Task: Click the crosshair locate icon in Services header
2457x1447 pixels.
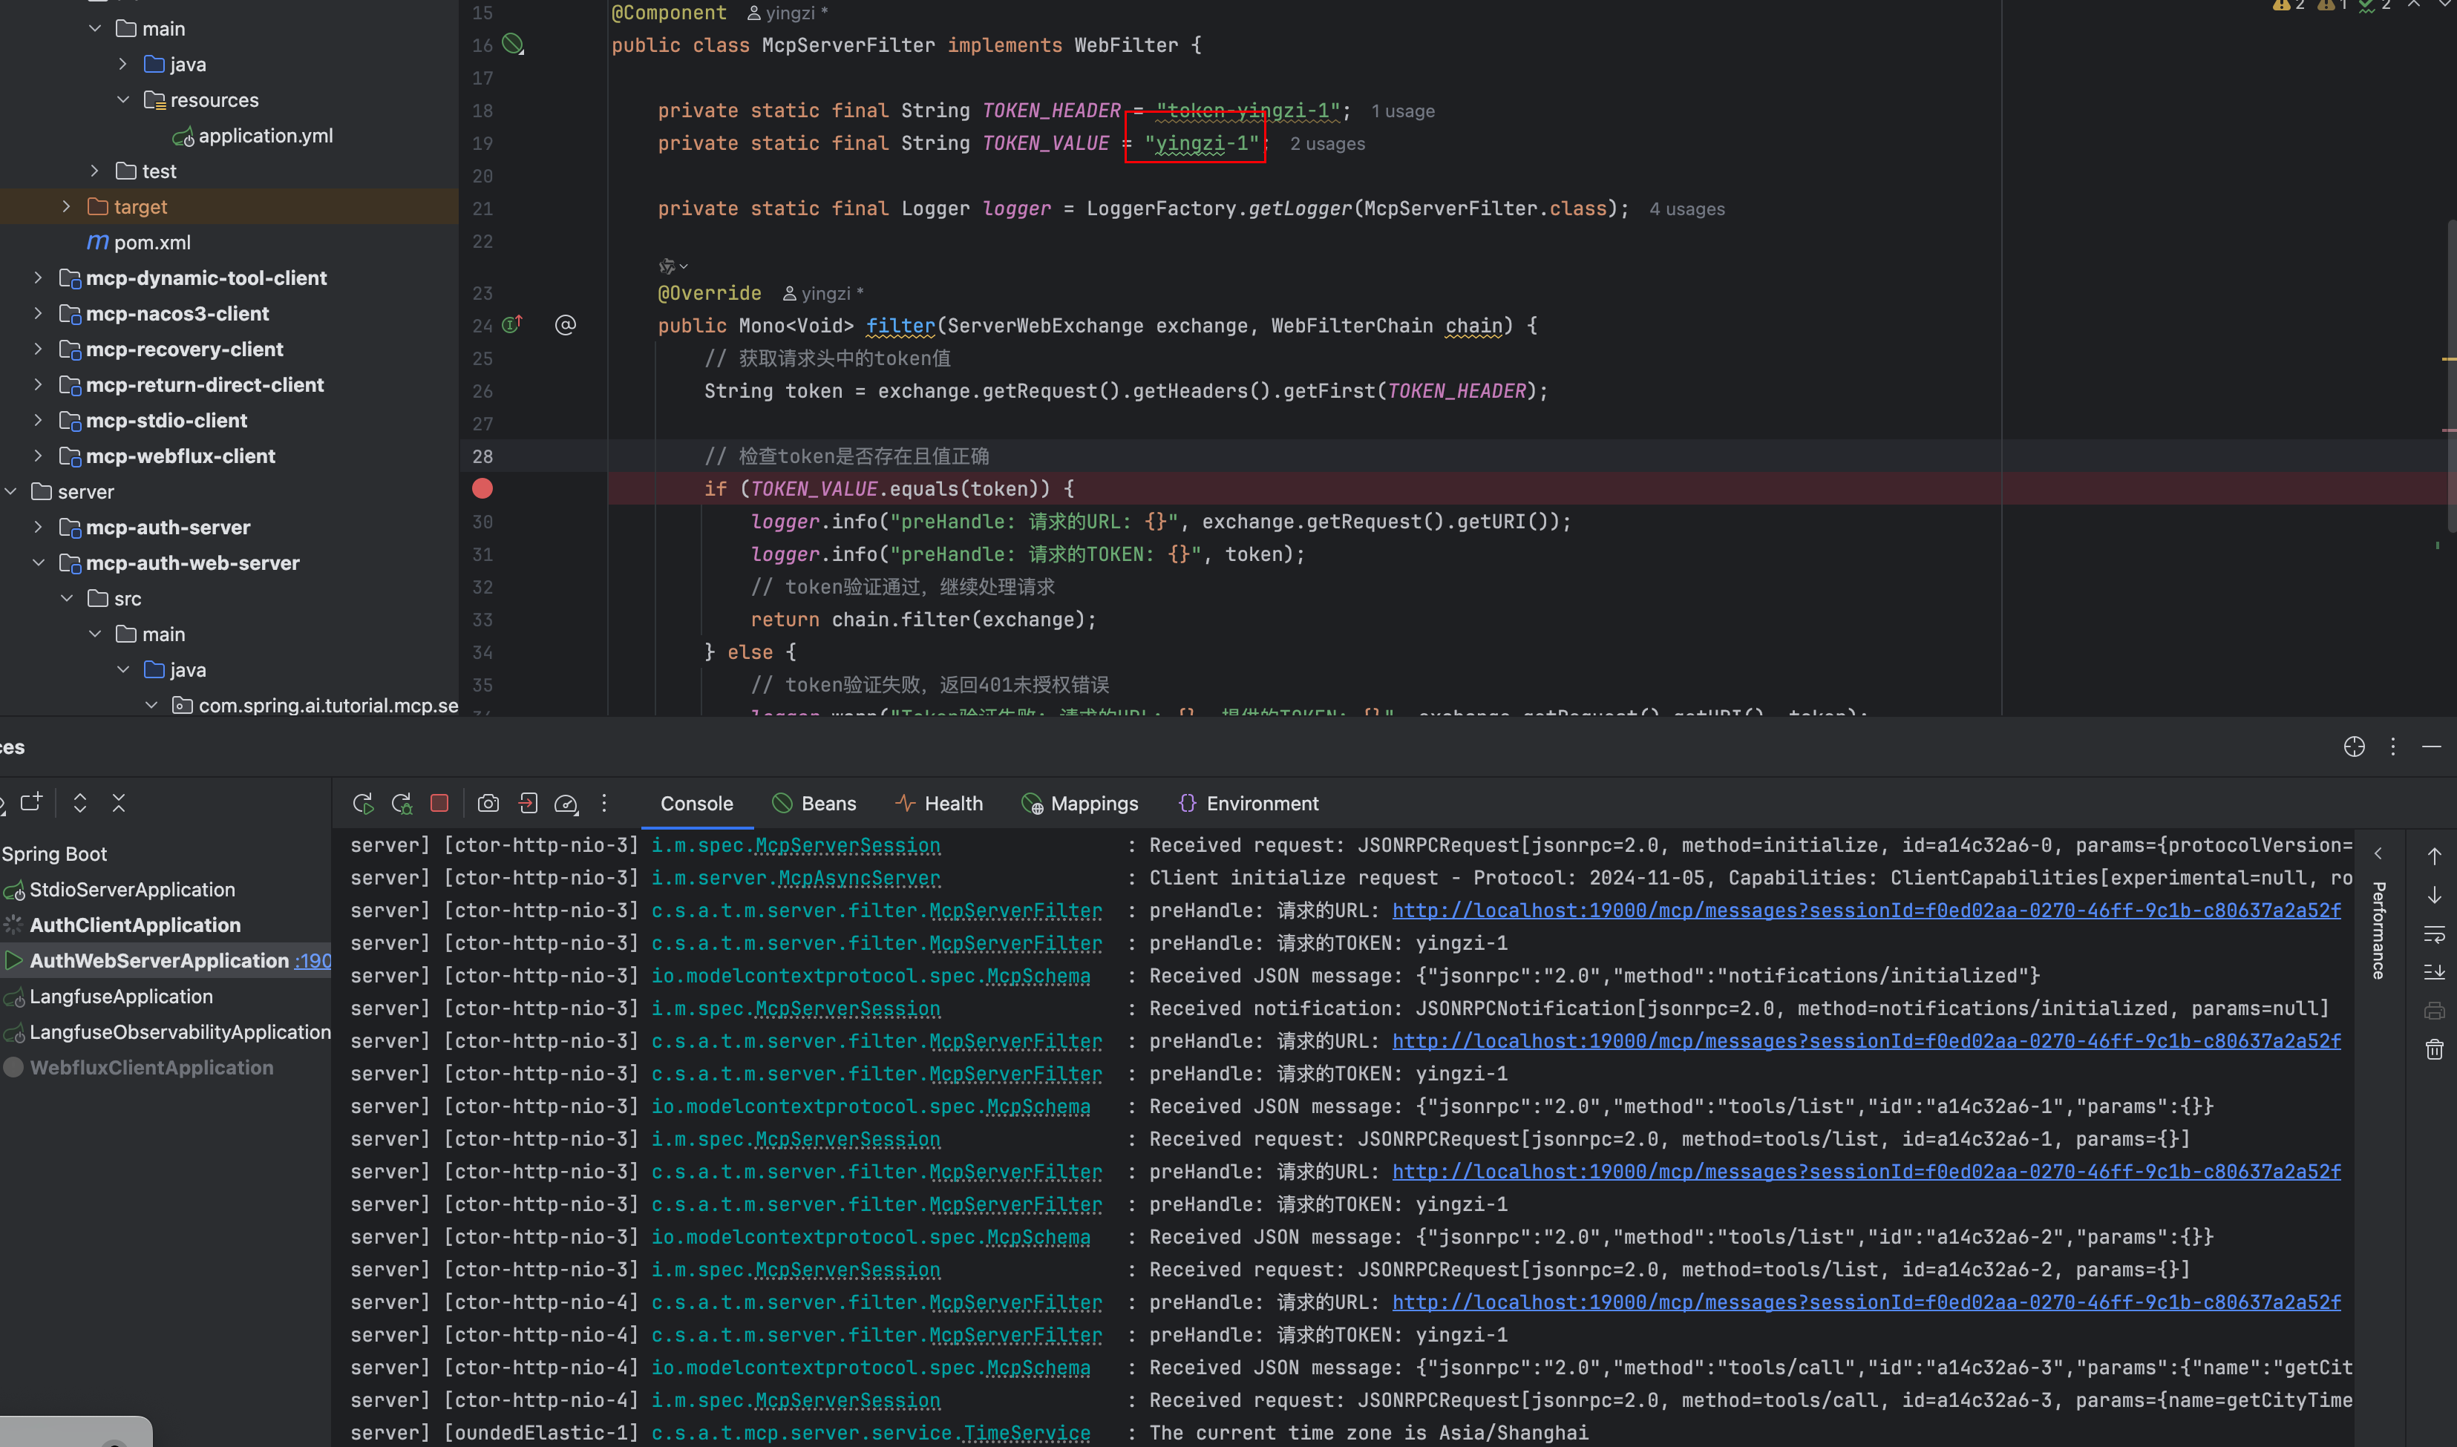Action: click(x=2354, y=747)
